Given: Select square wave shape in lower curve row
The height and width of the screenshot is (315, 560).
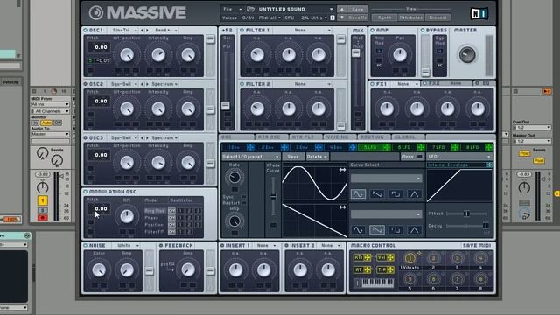Looking at the screenshot, I should [x=395, y=229].
